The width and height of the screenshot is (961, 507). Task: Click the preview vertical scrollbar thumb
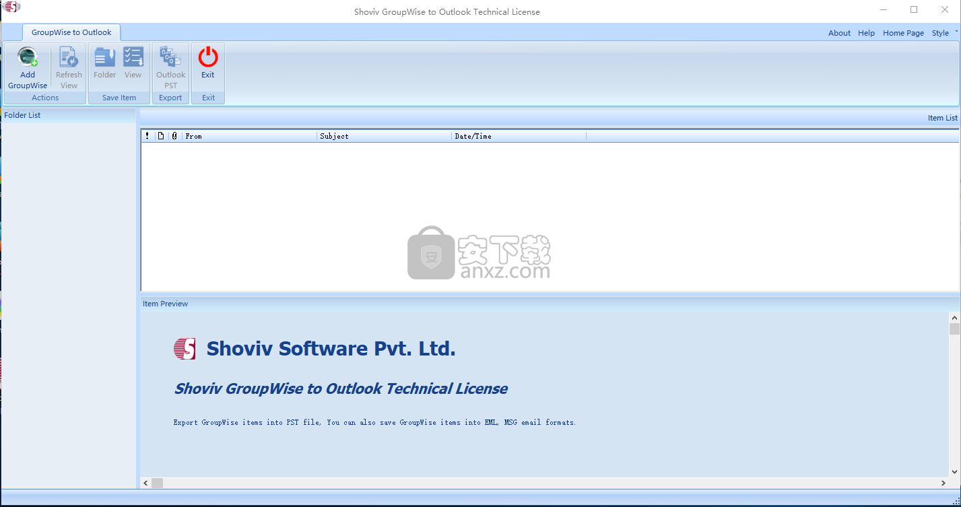pos(954,329)
